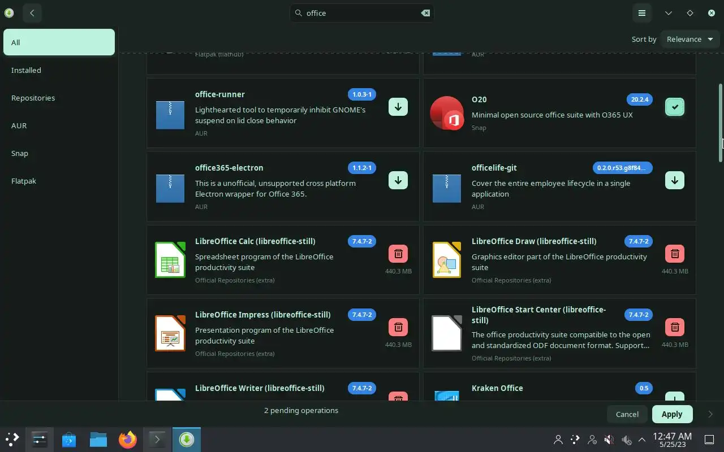Remove LibreOffice Draw with trash button
Viewport: 724px width, 452px height.
pyautogui.click(x=675, y=254)
